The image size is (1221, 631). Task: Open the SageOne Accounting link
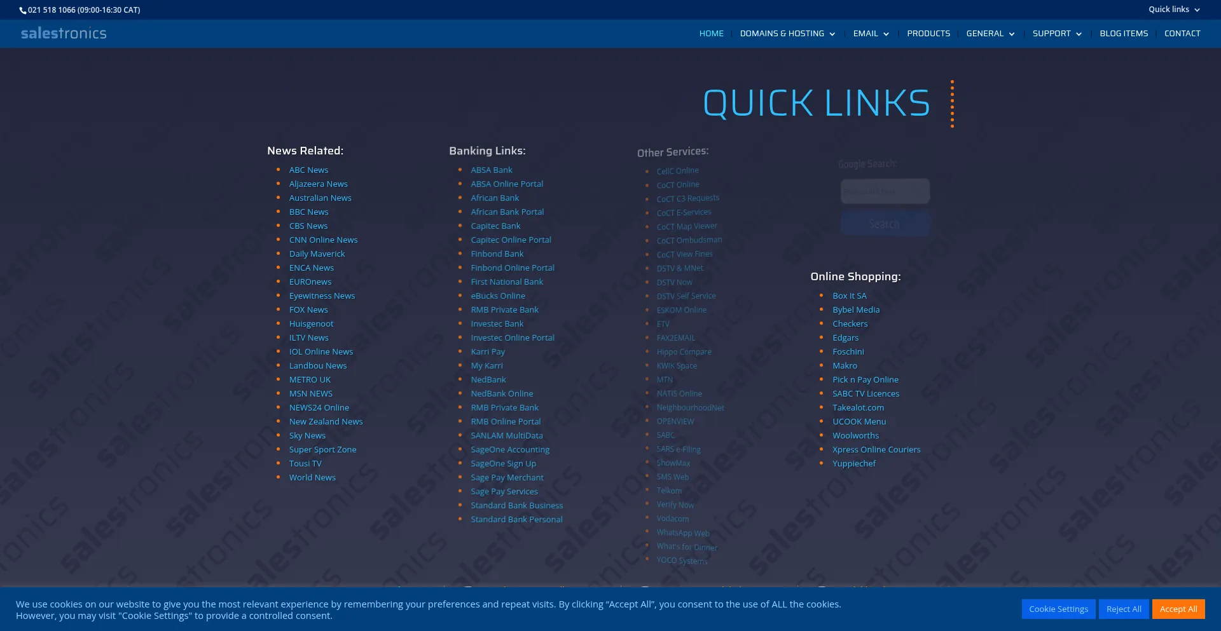[510, 450]
